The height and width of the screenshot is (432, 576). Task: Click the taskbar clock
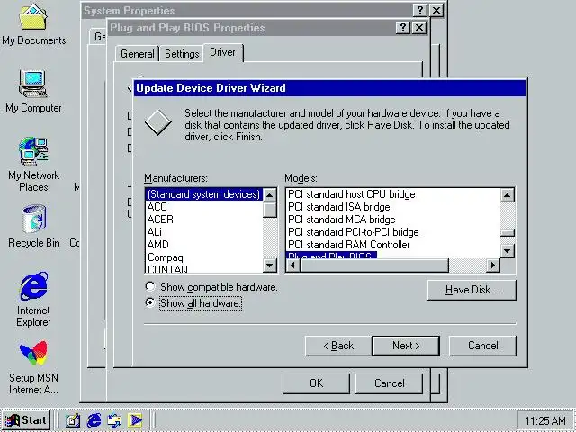tap(544, 420)
